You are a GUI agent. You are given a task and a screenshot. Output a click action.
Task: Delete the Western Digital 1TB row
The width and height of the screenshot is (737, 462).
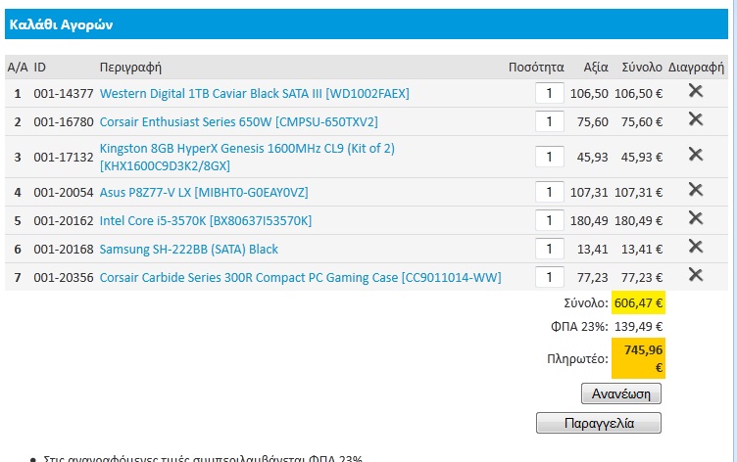pos(696,91)
